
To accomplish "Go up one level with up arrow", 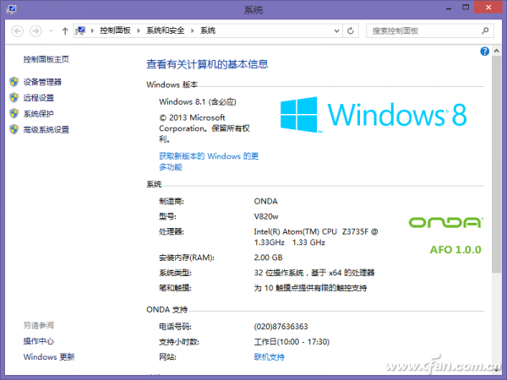I will point(65,31).
